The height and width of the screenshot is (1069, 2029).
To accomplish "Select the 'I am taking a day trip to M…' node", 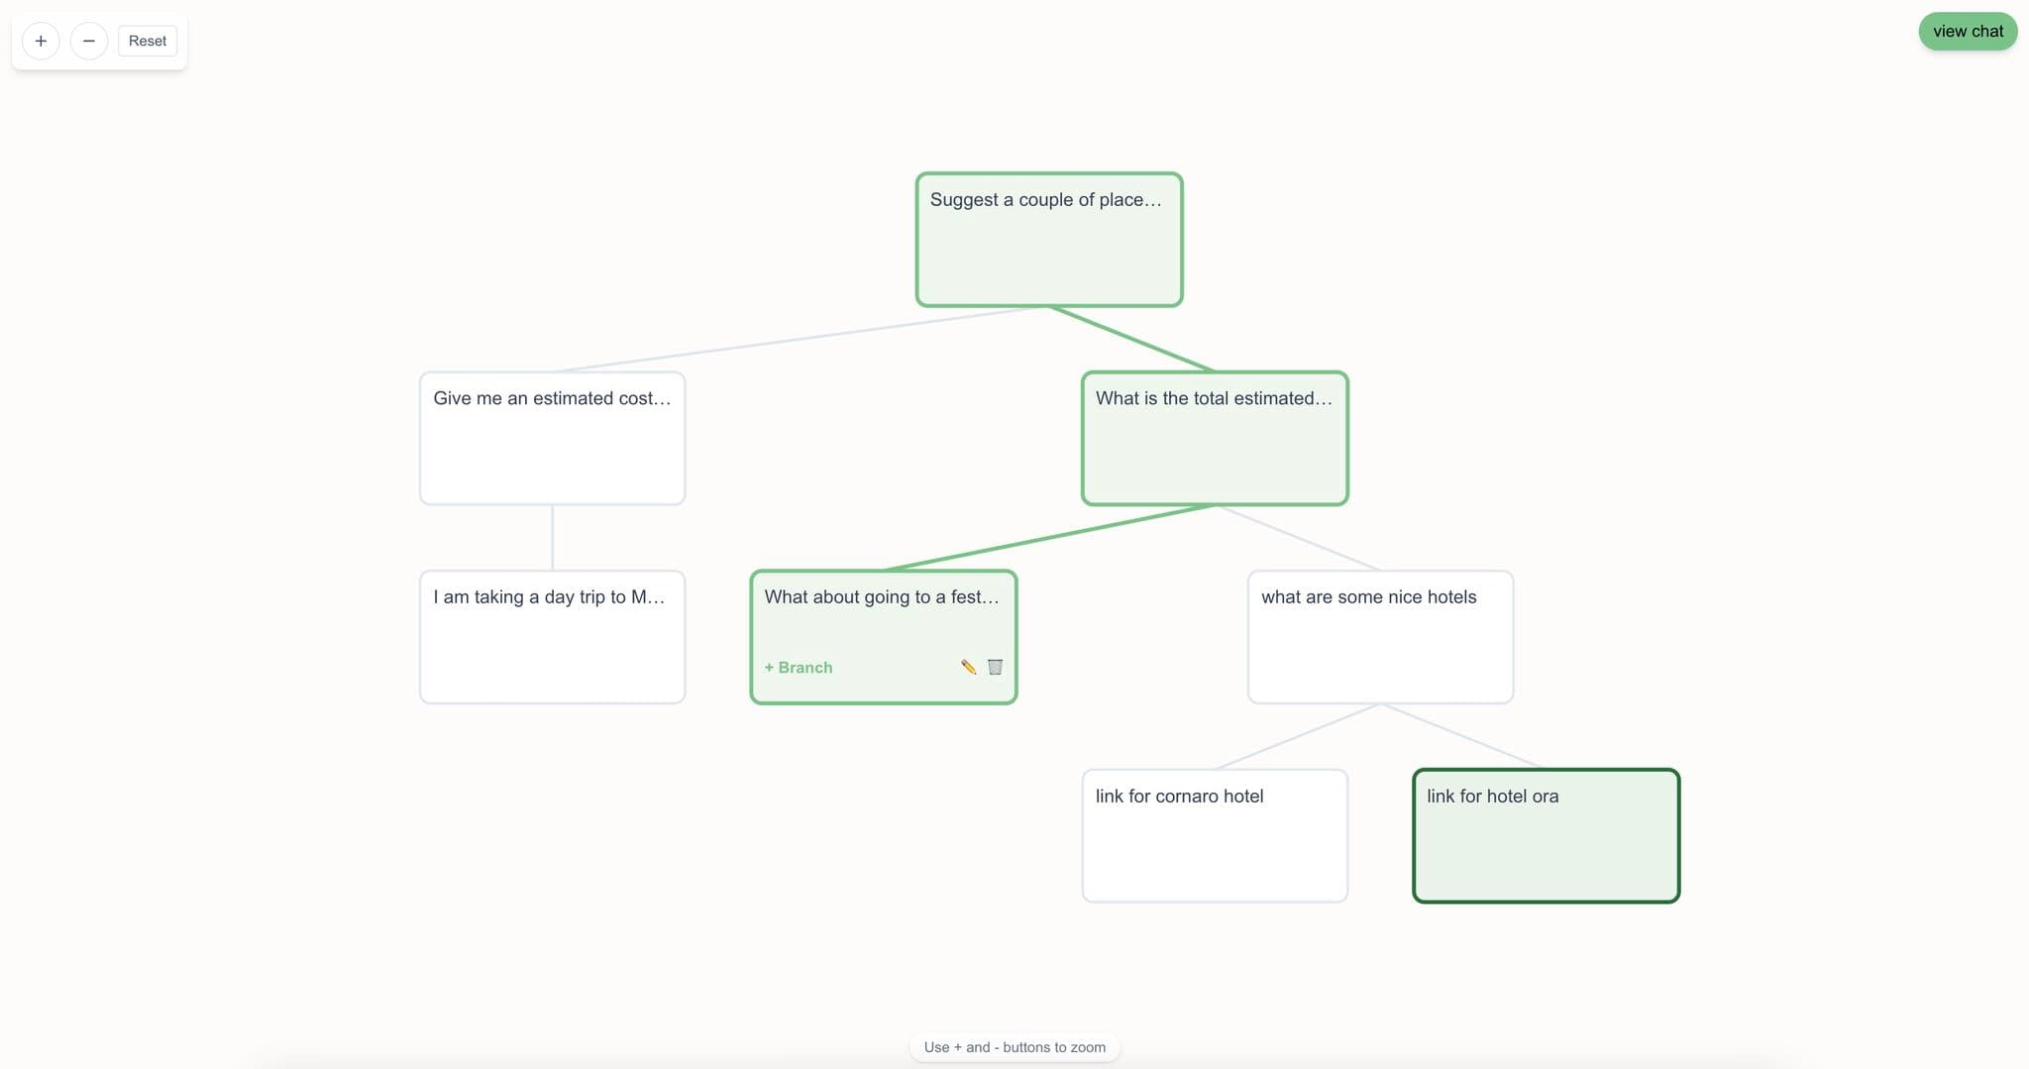I will [552, 637].
